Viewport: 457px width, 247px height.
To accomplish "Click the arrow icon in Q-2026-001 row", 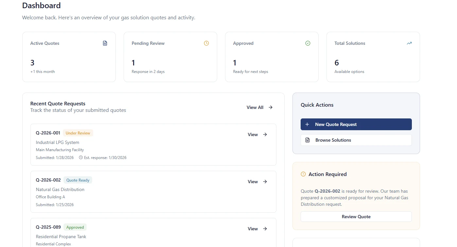I will 265,134.
